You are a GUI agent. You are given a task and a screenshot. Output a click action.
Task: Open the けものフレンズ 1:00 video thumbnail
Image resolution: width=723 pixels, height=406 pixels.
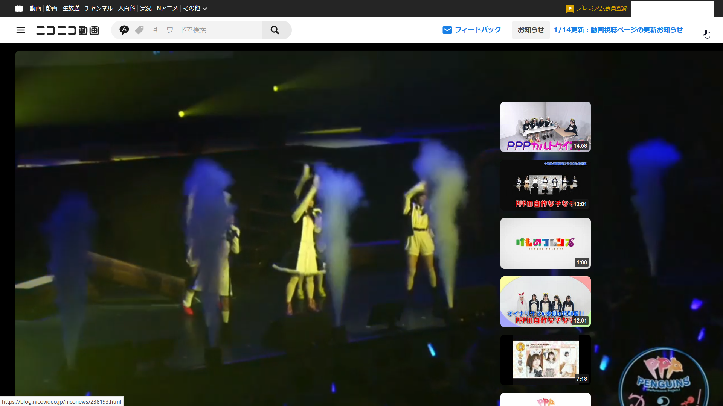point(545,243)
